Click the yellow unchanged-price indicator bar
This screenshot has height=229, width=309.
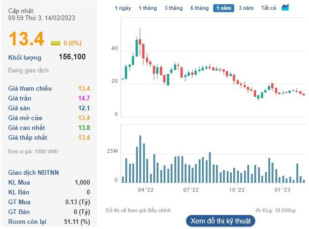point(56,43)
